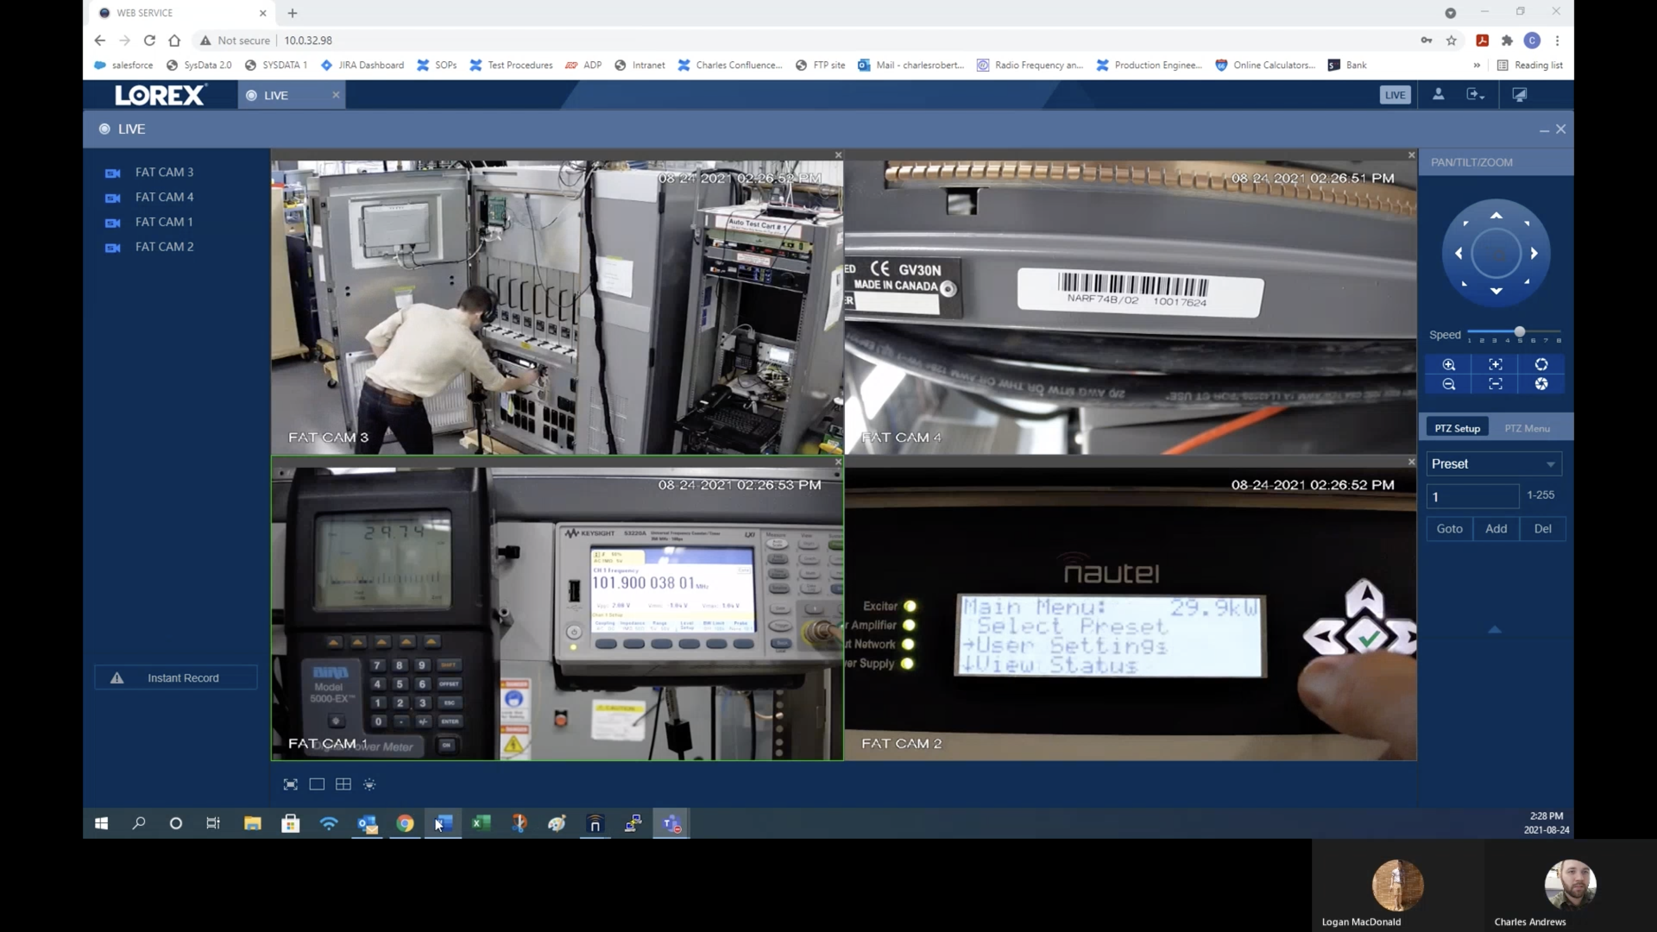This screenshot has width=1657, height=932.
Task: Open Excel from the taskbar
Action: point(481,823)
